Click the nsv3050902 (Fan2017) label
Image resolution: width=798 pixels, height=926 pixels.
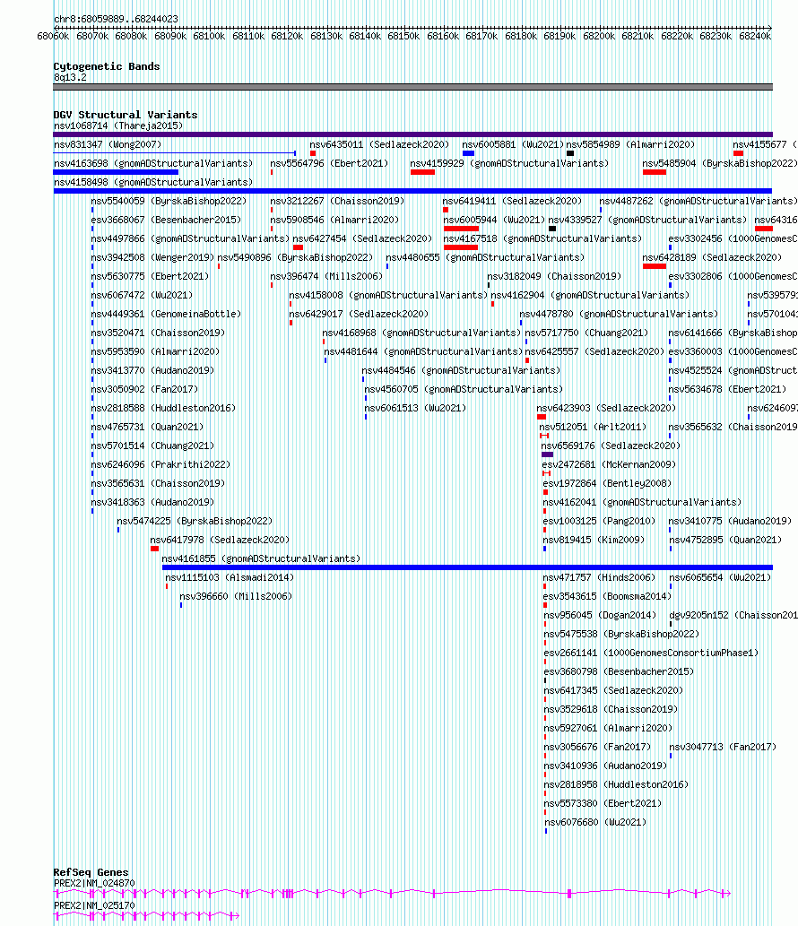coord(144,390)
